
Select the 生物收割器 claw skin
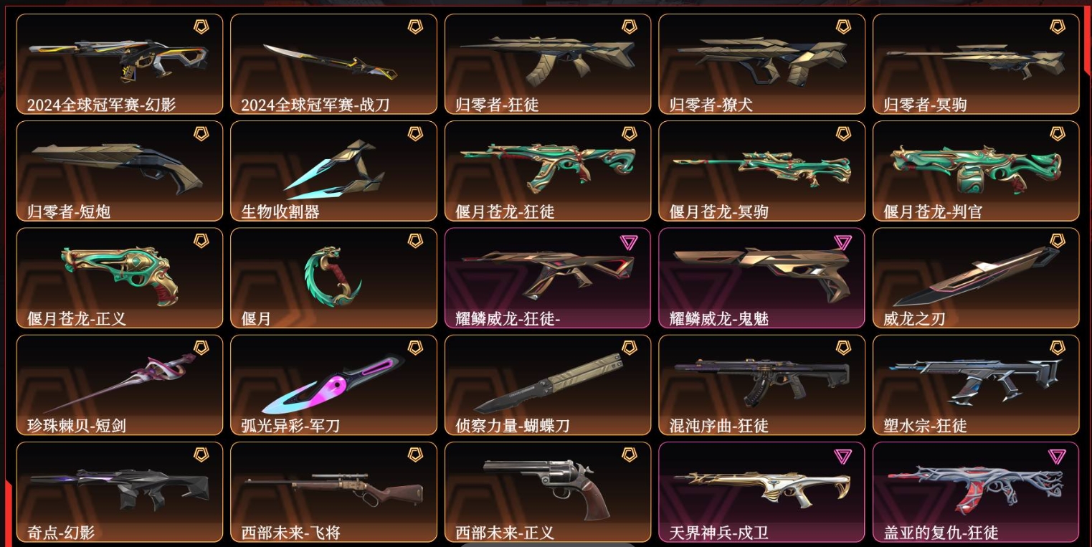(333, 171)
